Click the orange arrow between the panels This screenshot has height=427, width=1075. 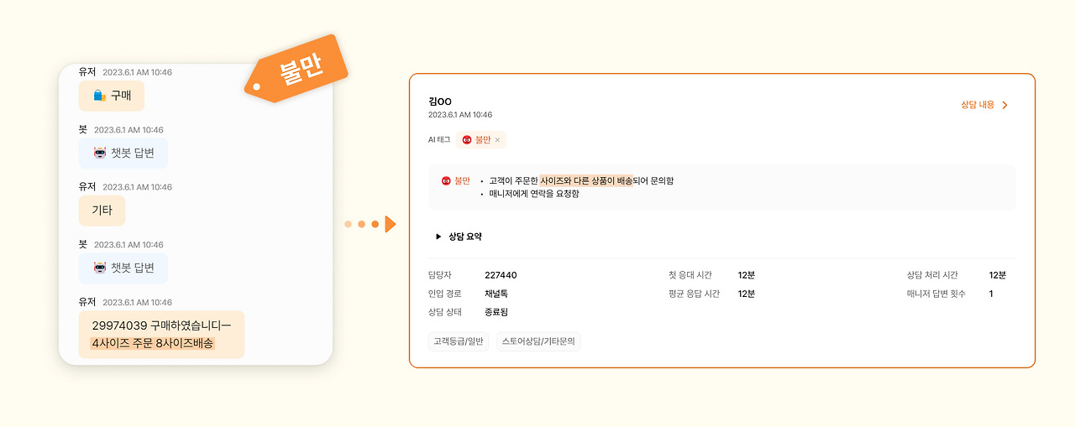[390, 224]
